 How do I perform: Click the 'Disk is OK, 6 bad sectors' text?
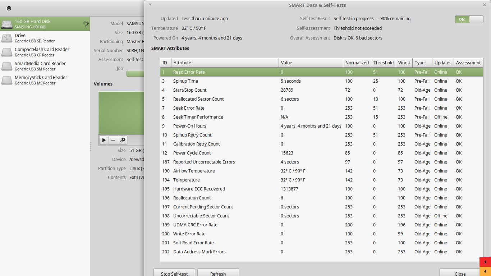tap(358, 38)
